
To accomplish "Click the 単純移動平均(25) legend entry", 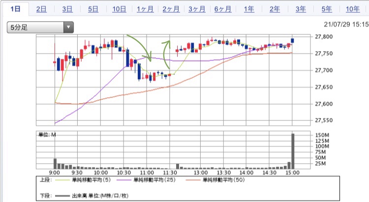I will pyautogui.click(x=154, y=180).
